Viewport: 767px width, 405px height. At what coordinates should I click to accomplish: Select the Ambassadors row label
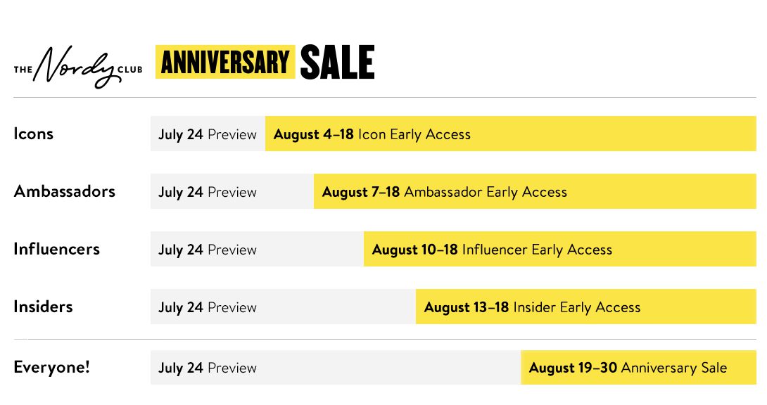pyautogui.click(x=64, y=191)
